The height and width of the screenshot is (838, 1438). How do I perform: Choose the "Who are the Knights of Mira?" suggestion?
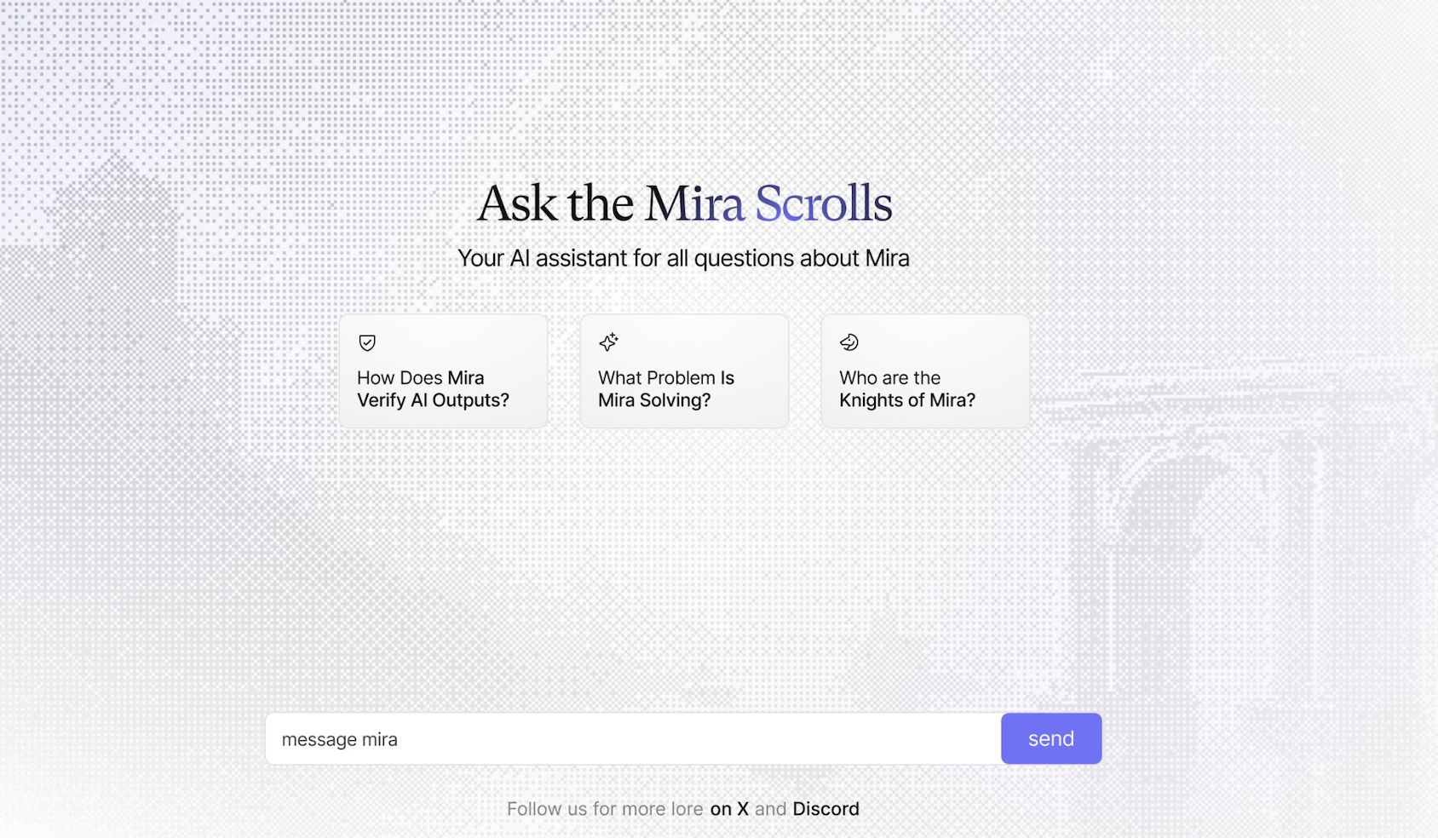(x=925, y=371)
